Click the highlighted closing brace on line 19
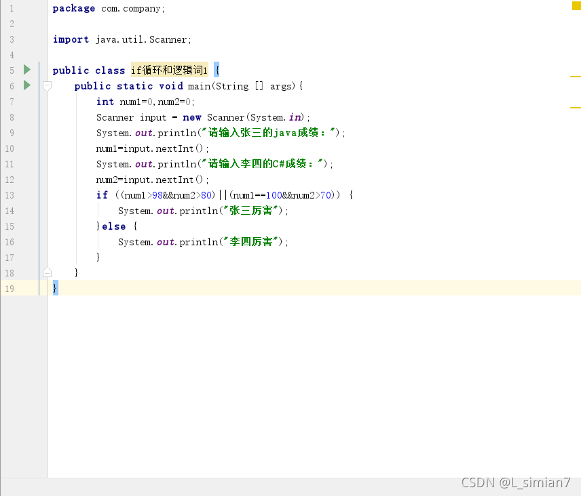Image resolution: width=581 pixels, height=496 pixels. pos(55,288)
